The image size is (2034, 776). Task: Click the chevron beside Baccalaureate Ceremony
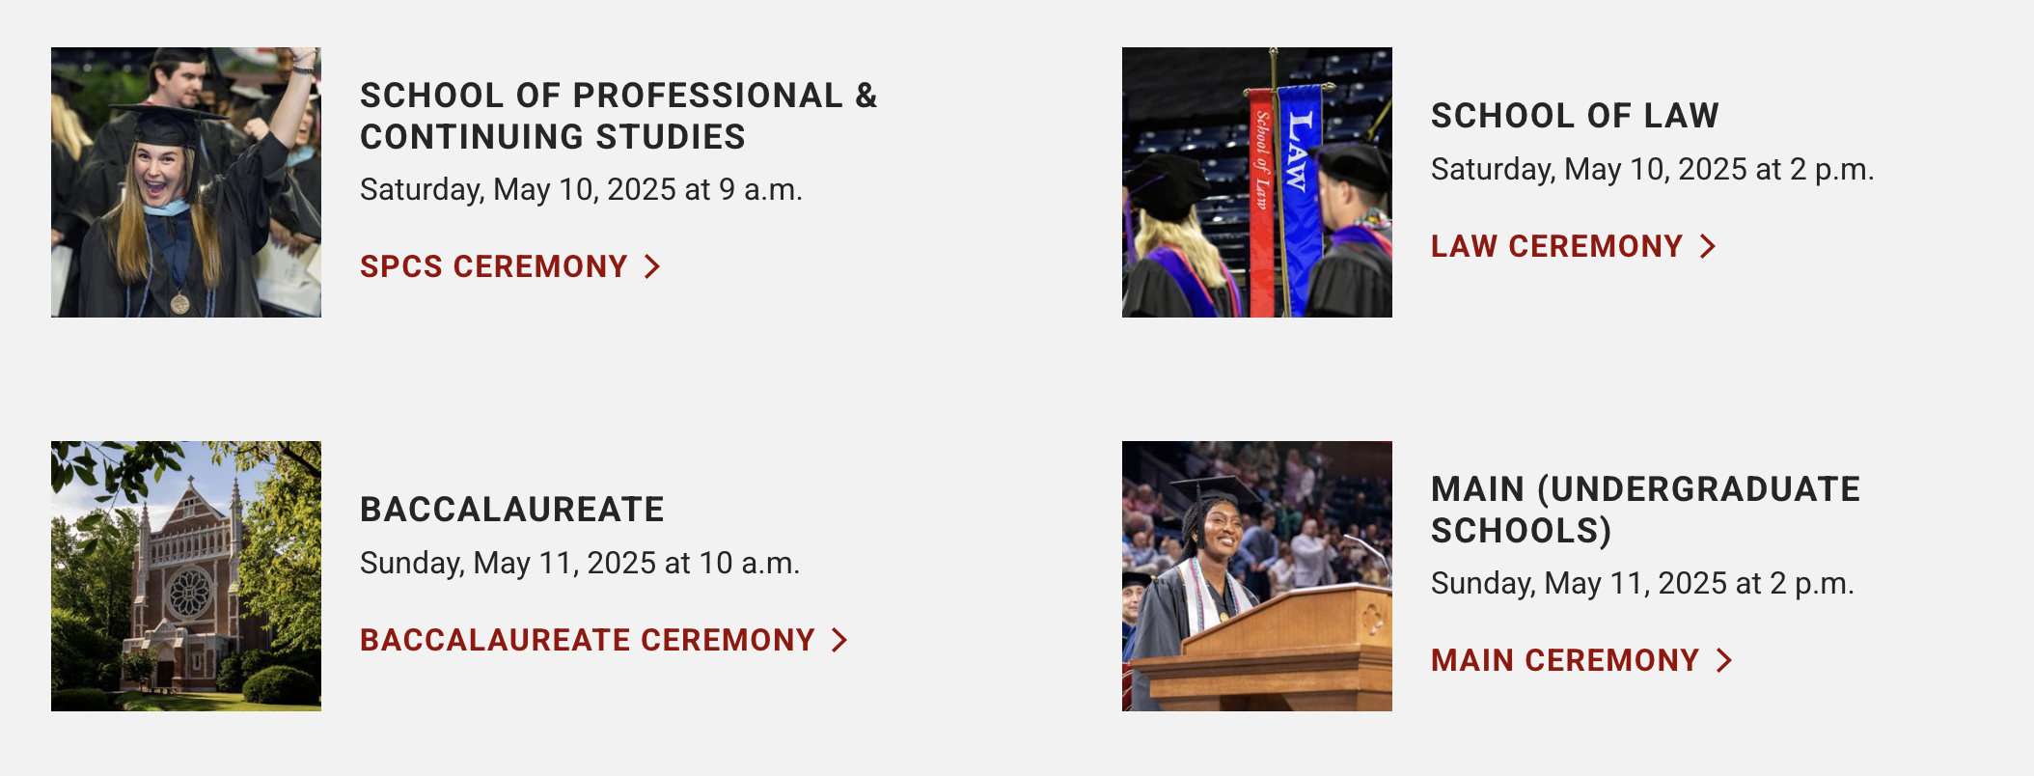point(839,640)
